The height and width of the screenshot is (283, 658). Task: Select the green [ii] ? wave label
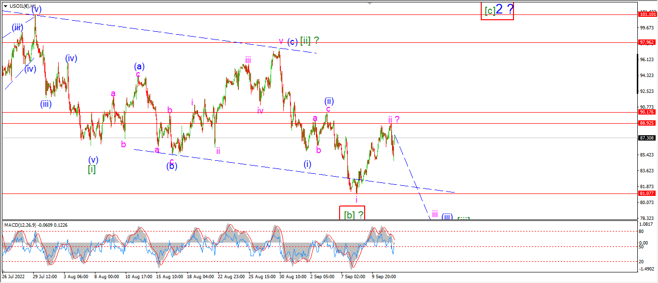[309, 41]
